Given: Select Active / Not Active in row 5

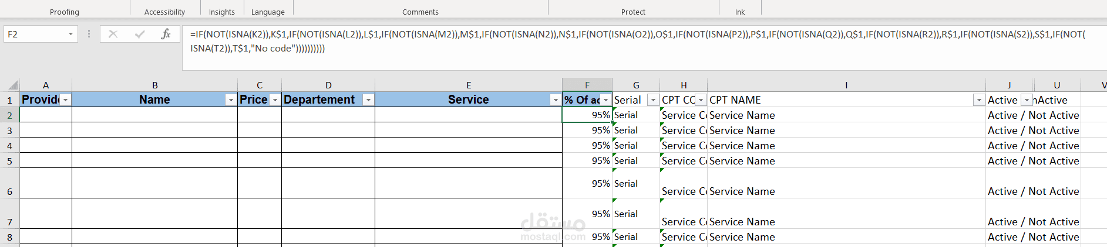Looking at the screenshot, I should coord(1033,161).
